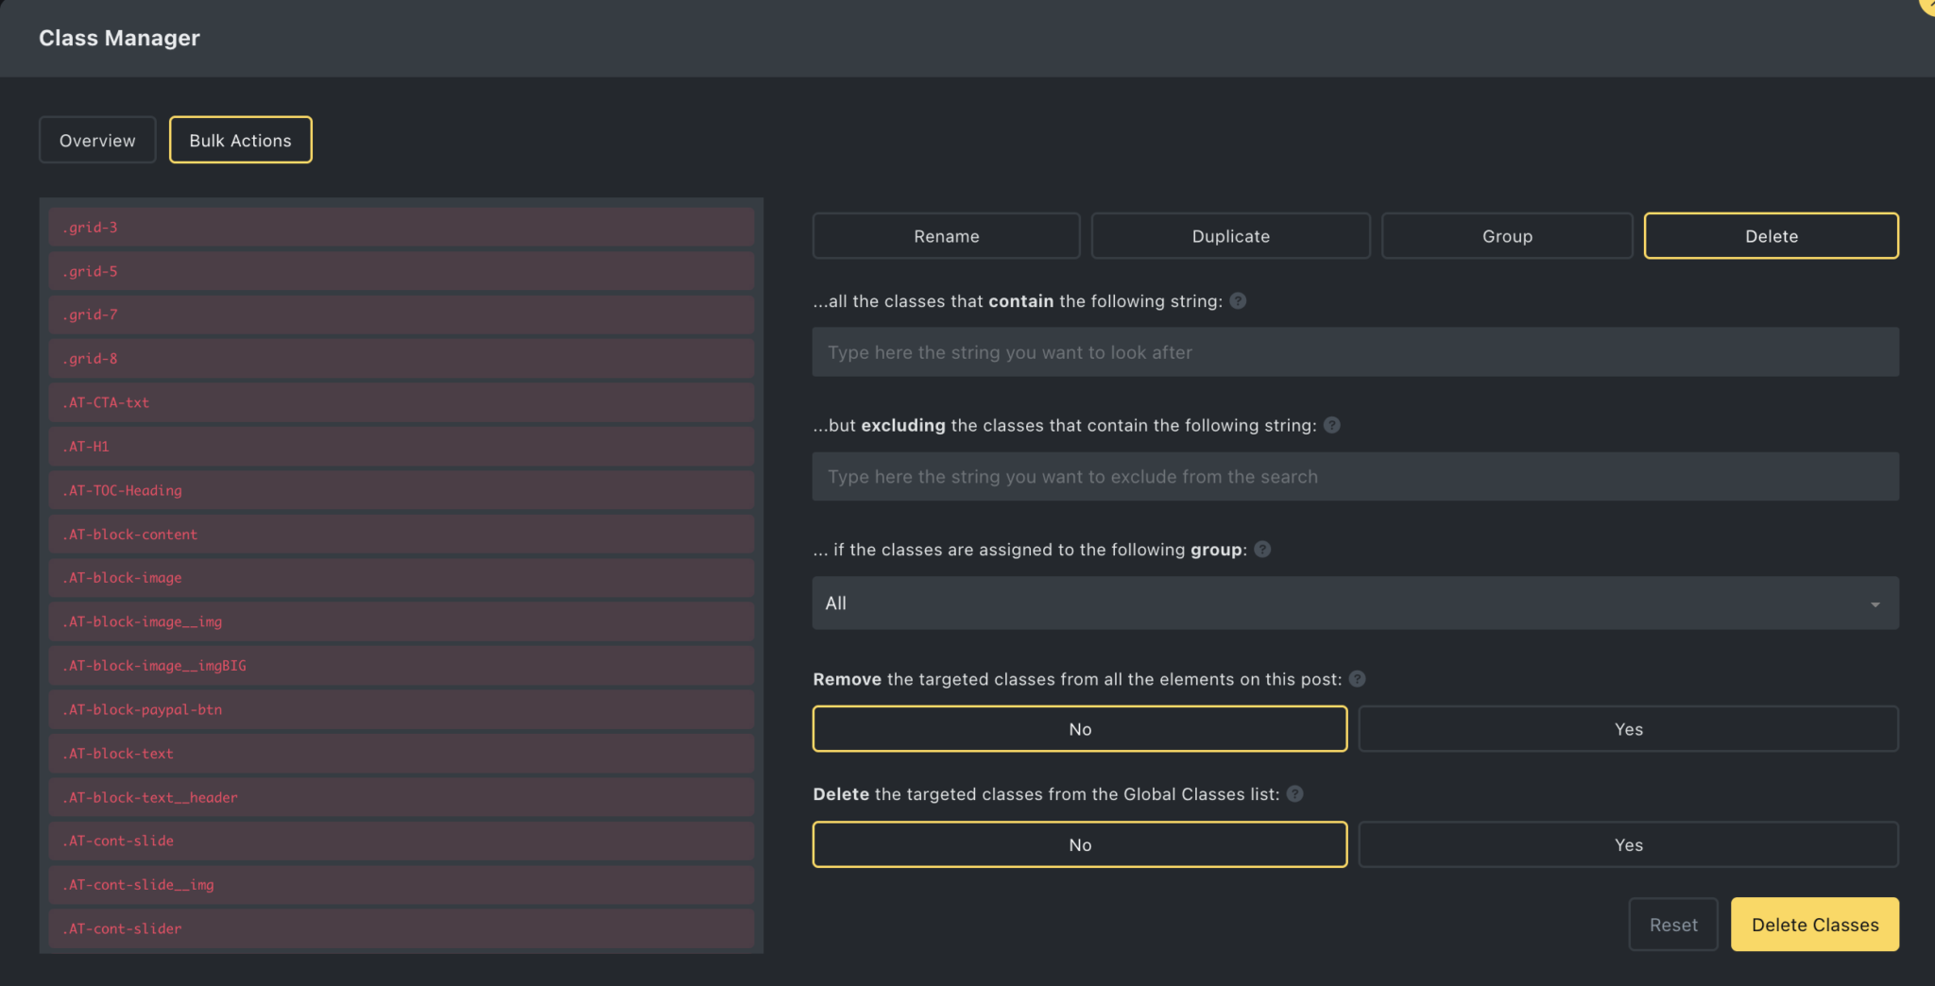Switch to the Bulk Actions tab

click(240, 140)
